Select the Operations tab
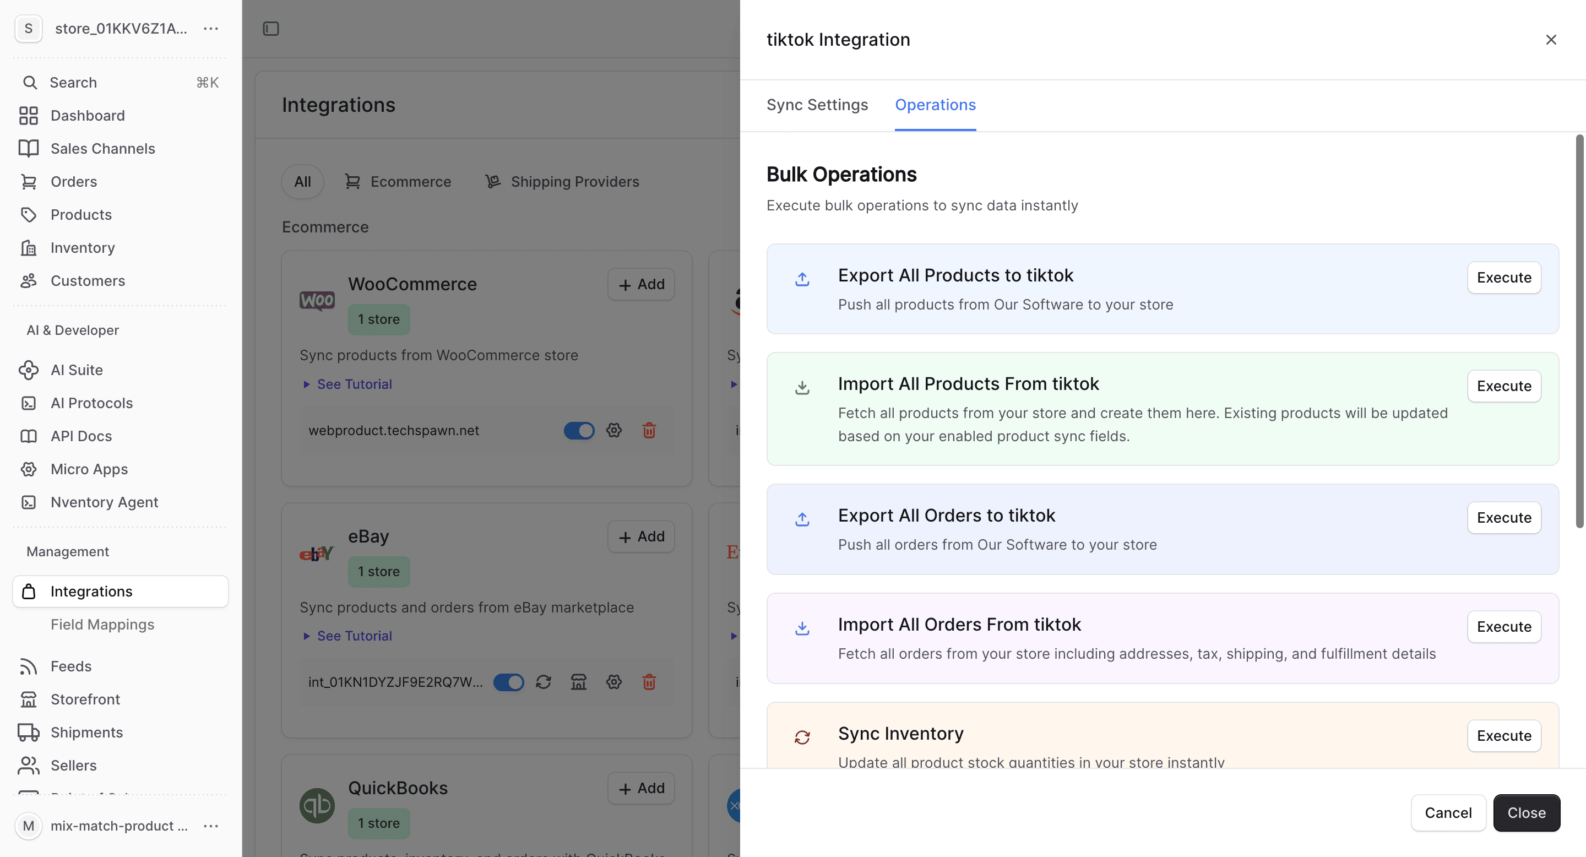1586x857 pixels. (x=935, y=105)
